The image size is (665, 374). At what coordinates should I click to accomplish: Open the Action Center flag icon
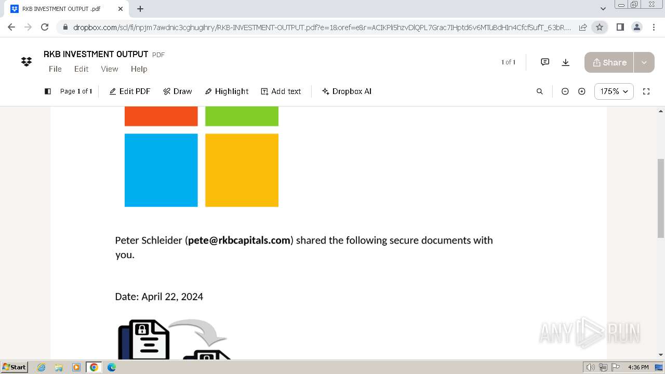(615, 367)
